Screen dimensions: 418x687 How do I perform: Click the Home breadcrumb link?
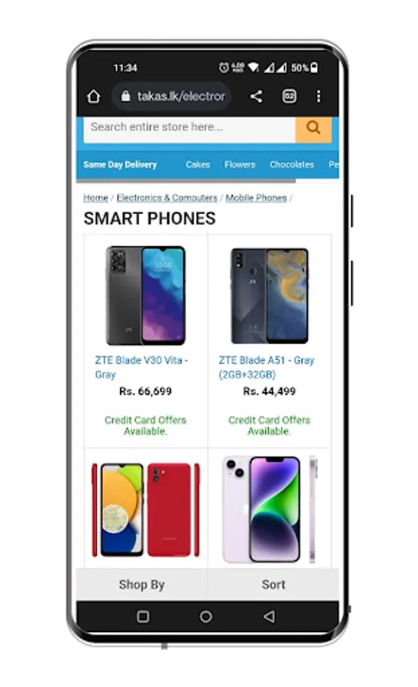coord(96,198)
